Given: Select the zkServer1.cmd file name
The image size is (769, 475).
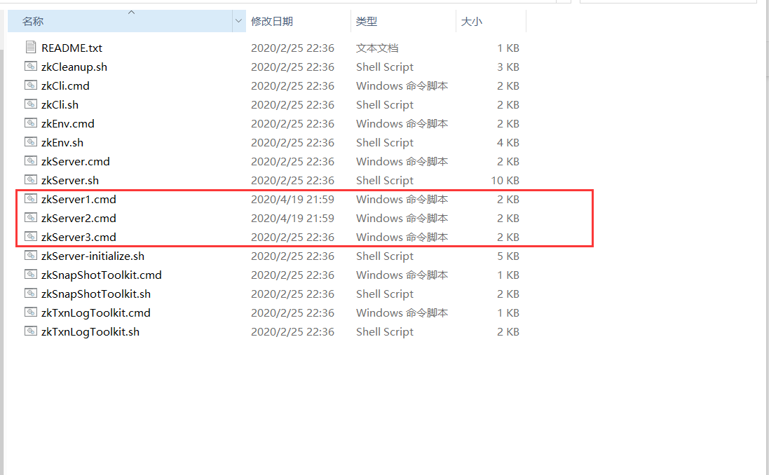Looking at the screenshot, I should point(79,200).
